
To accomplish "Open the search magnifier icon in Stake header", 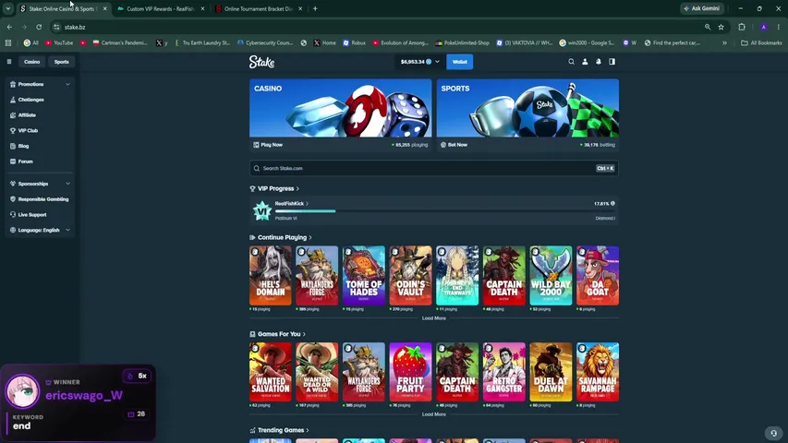I will 571,62.
